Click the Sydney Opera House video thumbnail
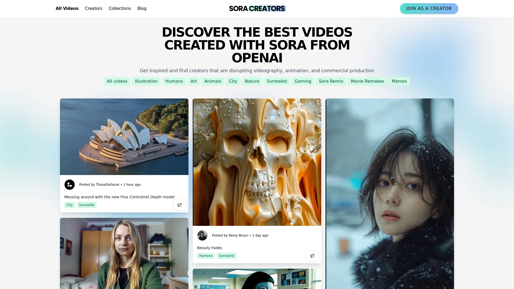Image resolution: width=514 pixels, height=289 pixels. tap(124, 136)
